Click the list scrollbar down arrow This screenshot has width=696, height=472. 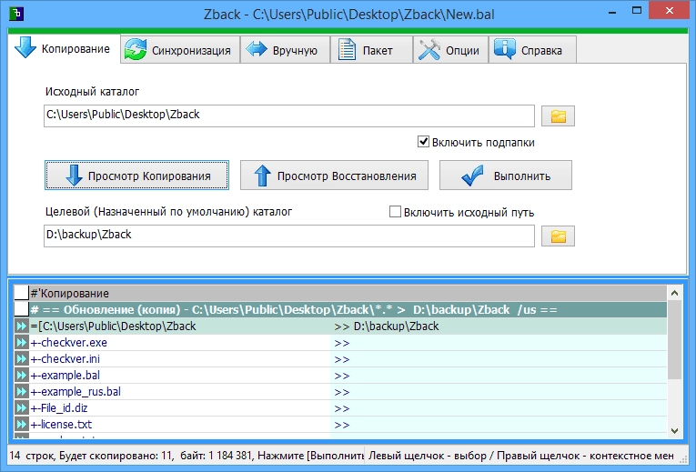tap(674, 431)
